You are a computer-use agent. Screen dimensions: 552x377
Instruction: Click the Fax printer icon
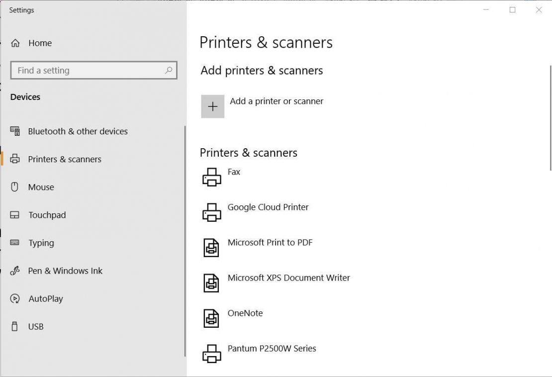coord(212,177)
